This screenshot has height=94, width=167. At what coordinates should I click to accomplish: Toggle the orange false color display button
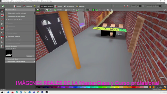[153, 87]
